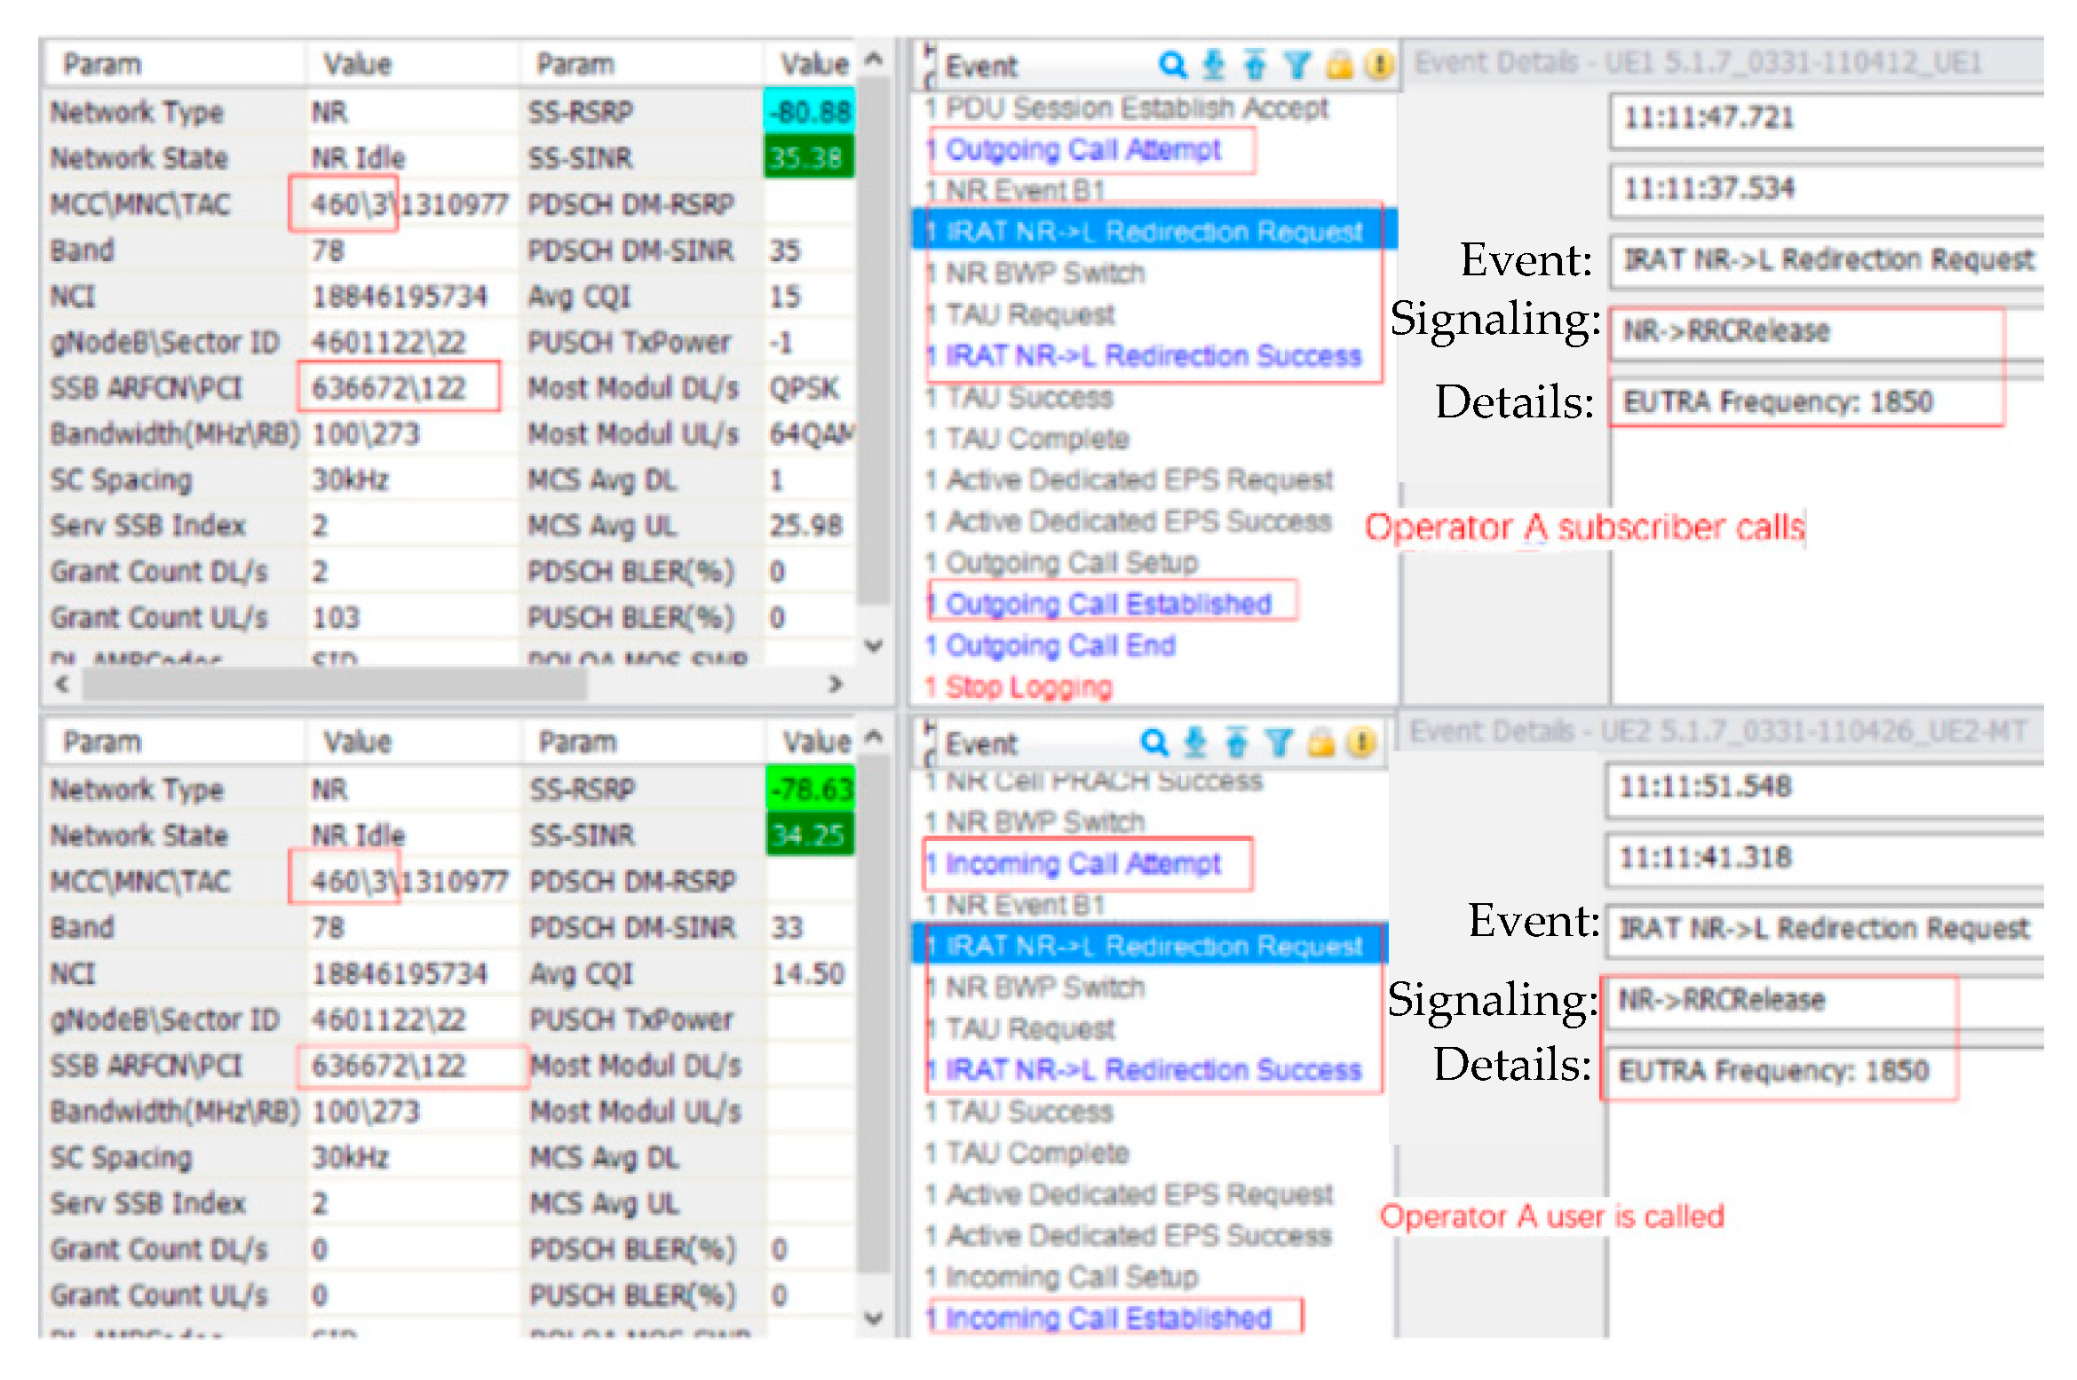Click search icon in UE1 Event toolbar
The height and width of the screenshot is (1380, 2077).
pos(1172,65)
